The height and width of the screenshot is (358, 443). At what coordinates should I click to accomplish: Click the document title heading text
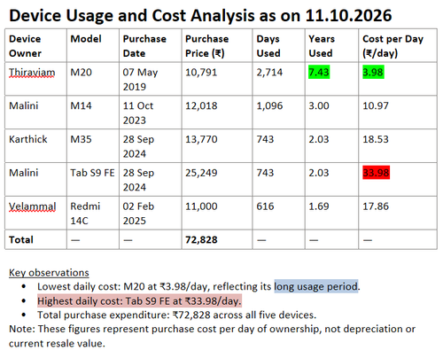pos(200,15)
